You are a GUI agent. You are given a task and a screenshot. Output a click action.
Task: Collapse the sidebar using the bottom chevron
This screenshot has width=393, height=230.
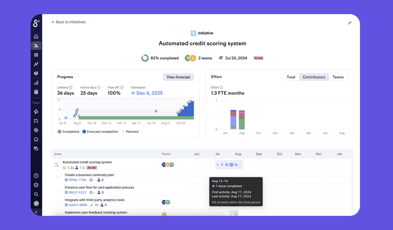tap(36, 212)
